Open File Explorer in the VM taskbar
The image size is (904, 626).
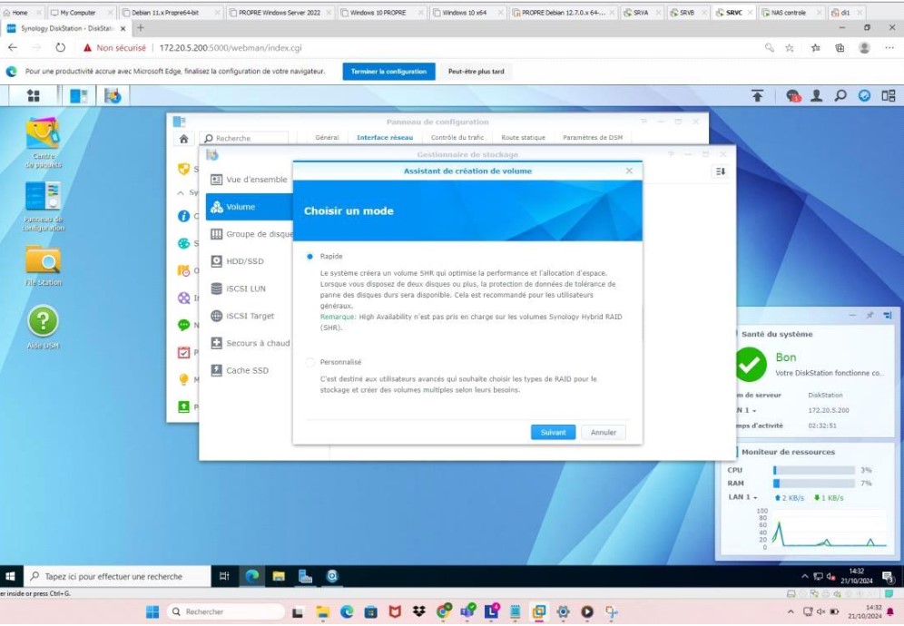click(279, 576)
